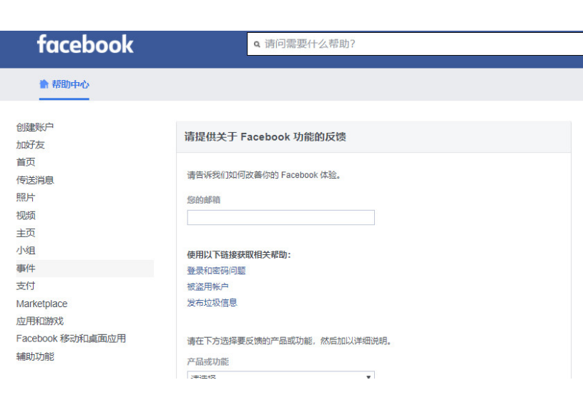The image size is (583, 410).
Task: Open Marketplace sidebar topic
Action: pos(41,304)
